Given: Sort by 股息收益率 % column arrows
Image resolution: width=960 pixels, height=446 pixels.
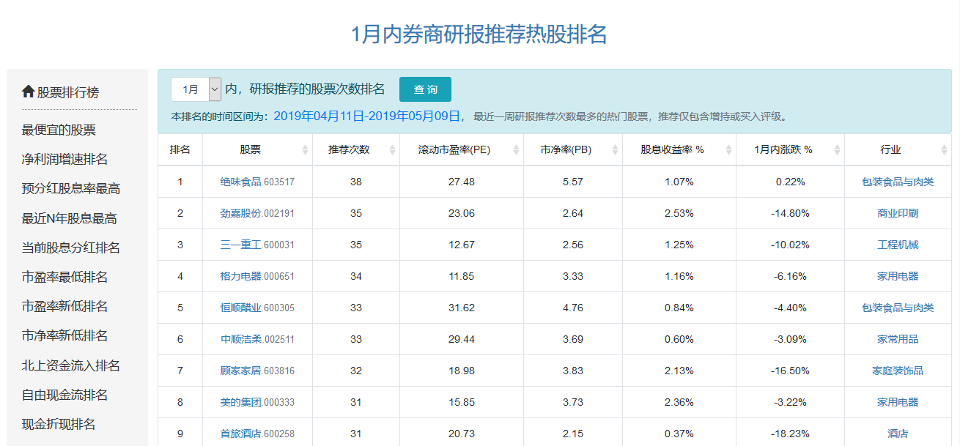Looking at the screenshot, I should coord(728,149).
